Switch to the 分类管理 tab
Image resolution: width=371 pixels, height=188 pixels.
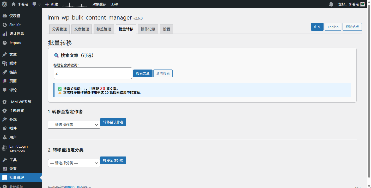59,29
